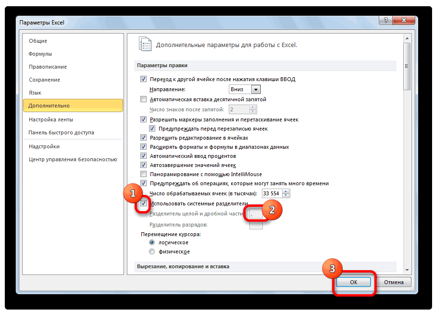Viewport: 434px width, 310px height.
Task: Click the Число знаков после запятой field
Action: (239, 109)
